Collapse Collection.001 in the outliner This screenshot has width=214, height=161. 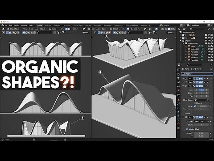pos(183,43)
